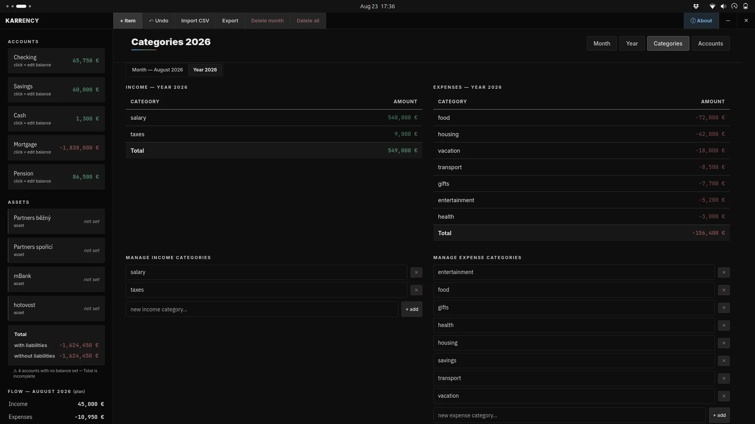755x424 pixels.
Task: Select the salary row in income table
Action: pyautogui.click(x=274, y=118)
